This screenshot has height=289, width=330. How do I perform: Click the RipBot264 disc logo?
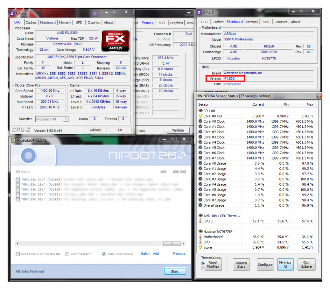(30, 155)
